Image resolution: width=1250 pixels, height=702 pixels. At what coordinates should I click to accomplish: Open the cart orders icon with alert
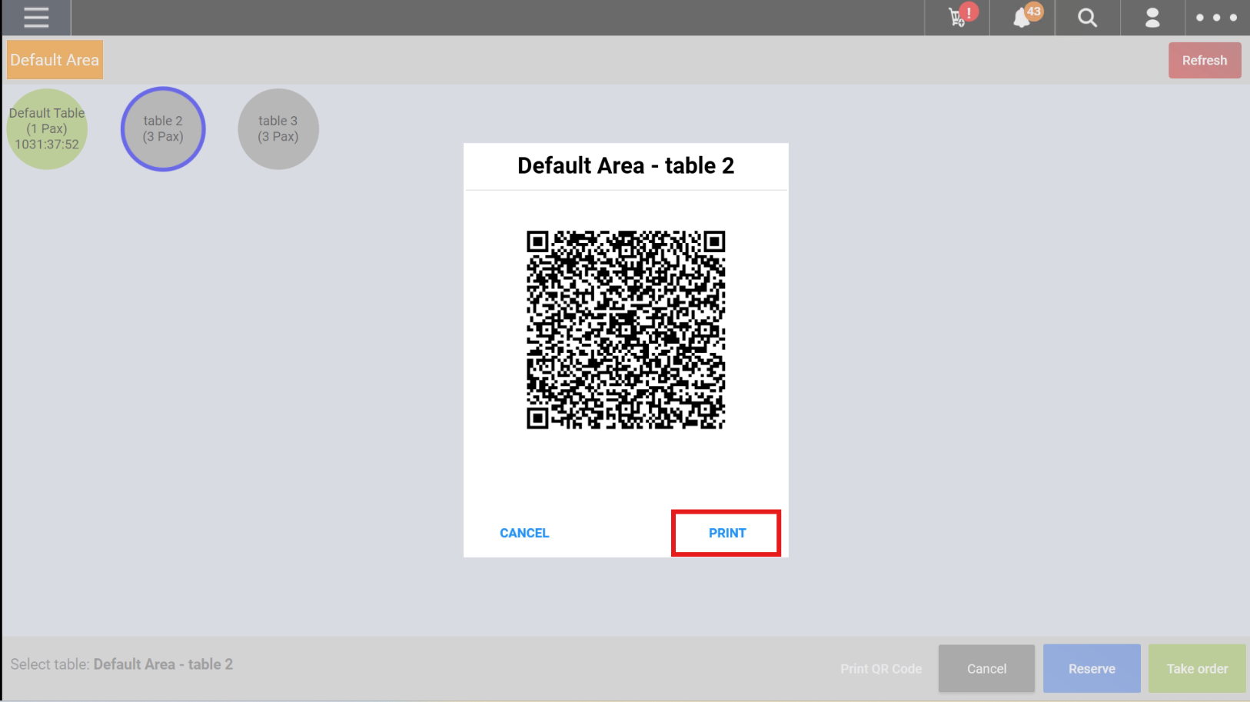(x=958, y=18)
